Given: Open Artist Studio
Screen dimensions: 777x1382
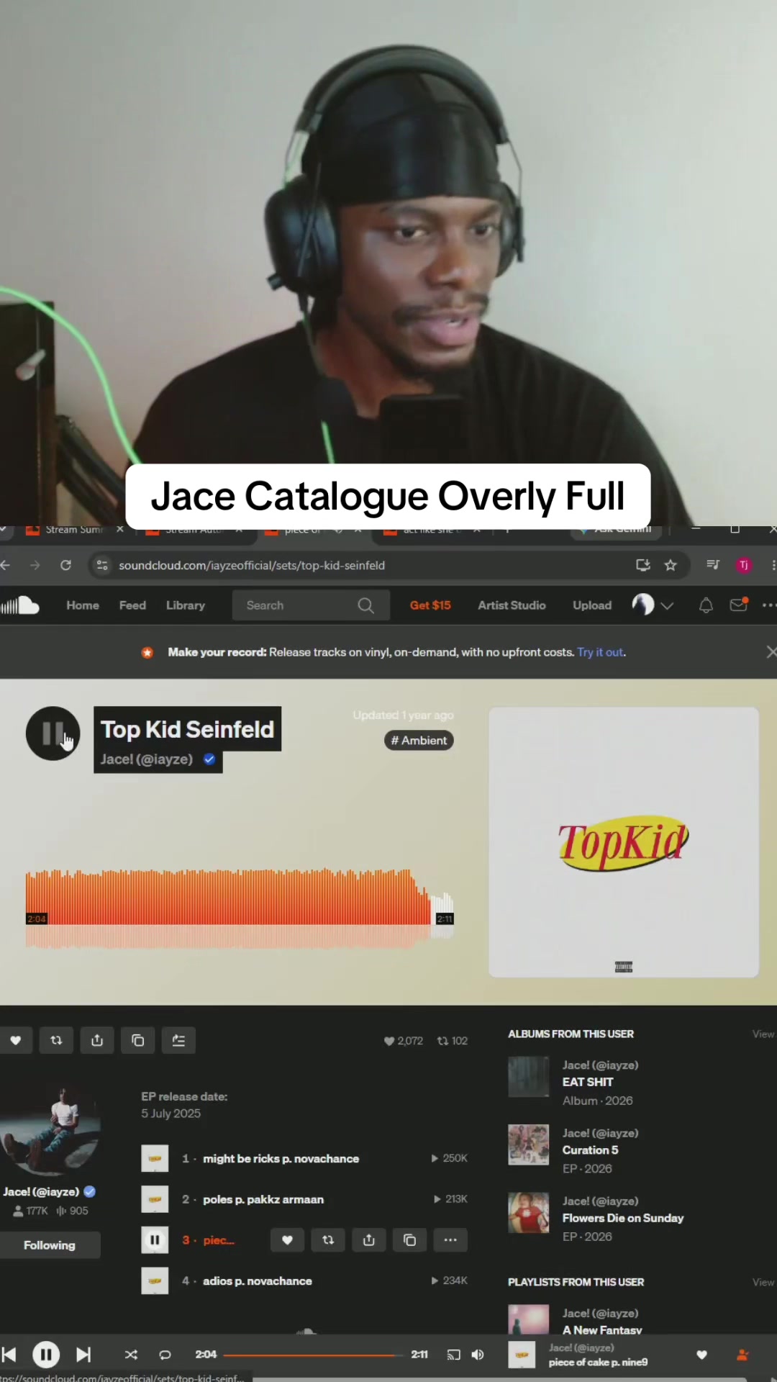Looking at the screenshot, I should pyautogui.click(x=512, y=605).
